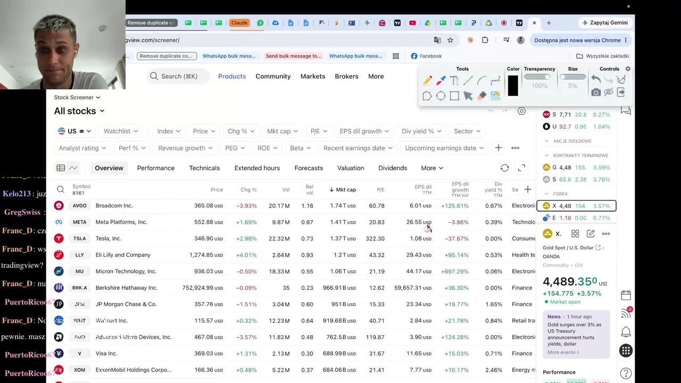Viewport: 681px width, 383px height.
Task: Open the Community menu
Action: [x=273, y=77]
